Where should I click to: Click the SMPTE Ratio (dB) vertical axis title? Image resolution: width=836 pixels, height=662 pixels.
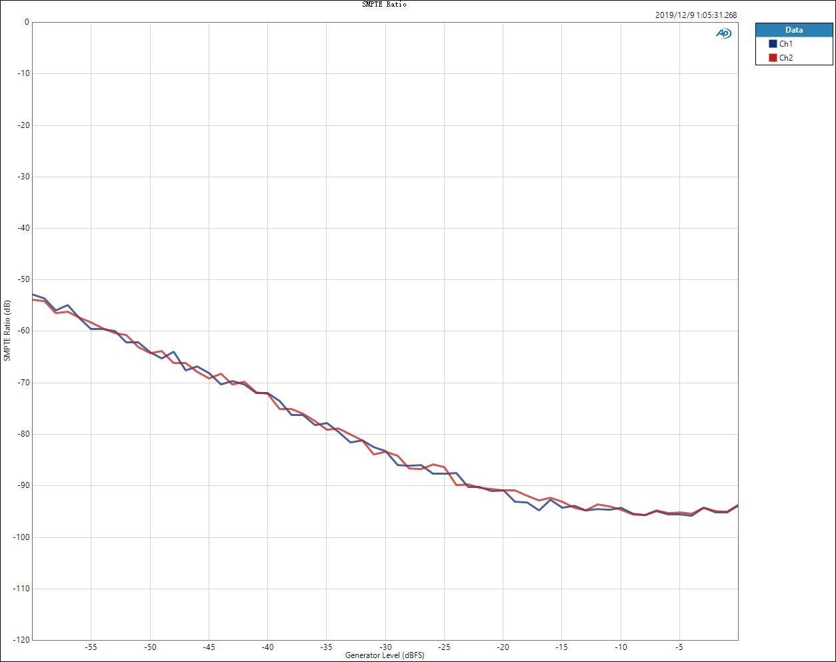pyautogui.click(x=7, y=331)
